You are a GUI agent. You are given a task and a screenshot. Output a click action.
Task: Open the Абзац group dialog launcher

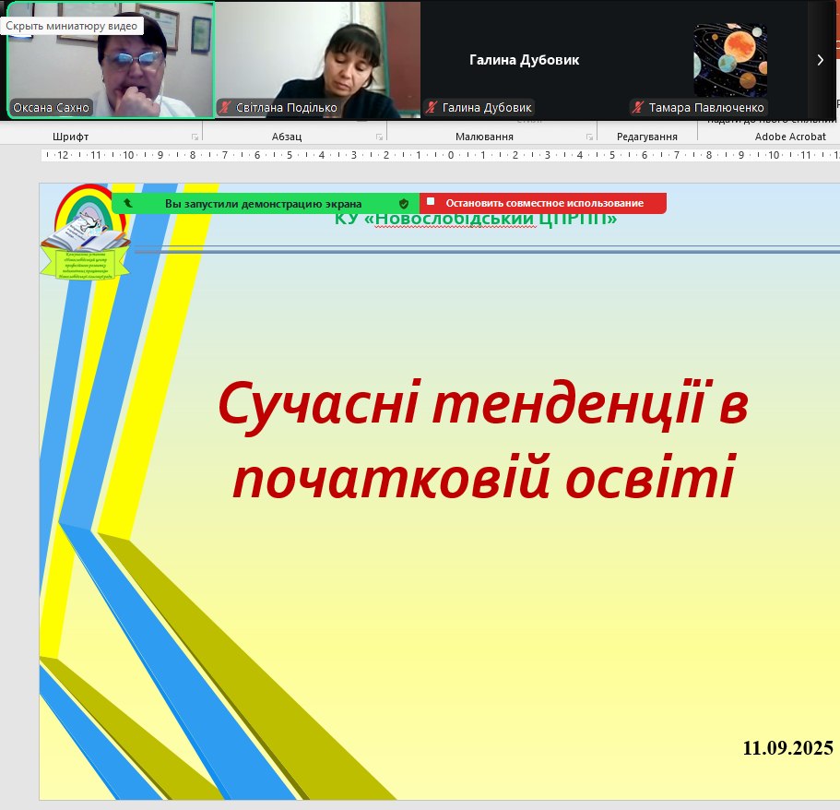(x=379, y=137)
